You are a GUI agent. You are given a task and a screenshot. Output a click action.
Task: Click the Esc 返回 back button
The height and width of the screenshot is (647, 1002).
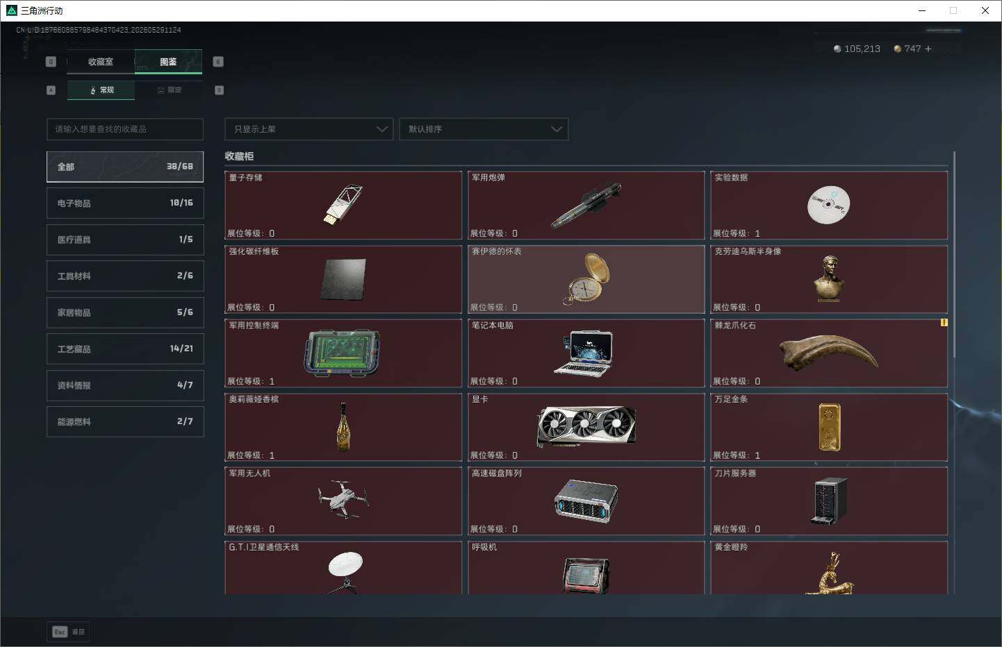tap(68, 632)
